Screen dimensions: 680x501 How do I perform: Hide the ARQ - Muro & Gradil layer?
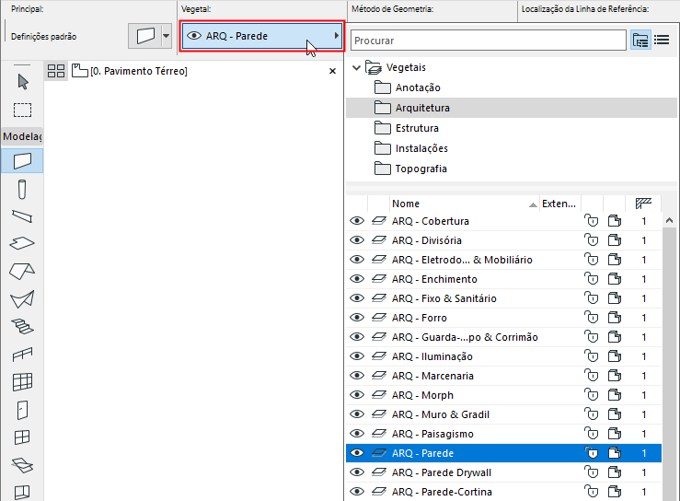point(357,414)
